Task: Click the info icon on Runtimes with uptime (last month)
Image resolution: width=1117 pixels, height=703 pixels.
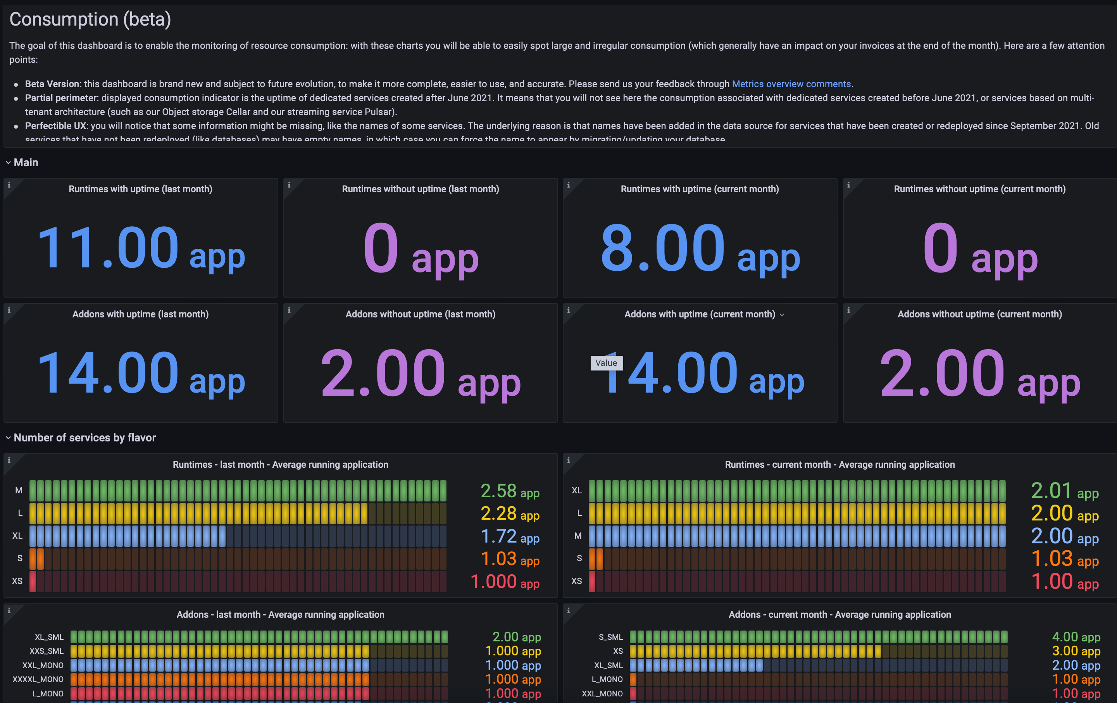Action: (x=10, y=184)
